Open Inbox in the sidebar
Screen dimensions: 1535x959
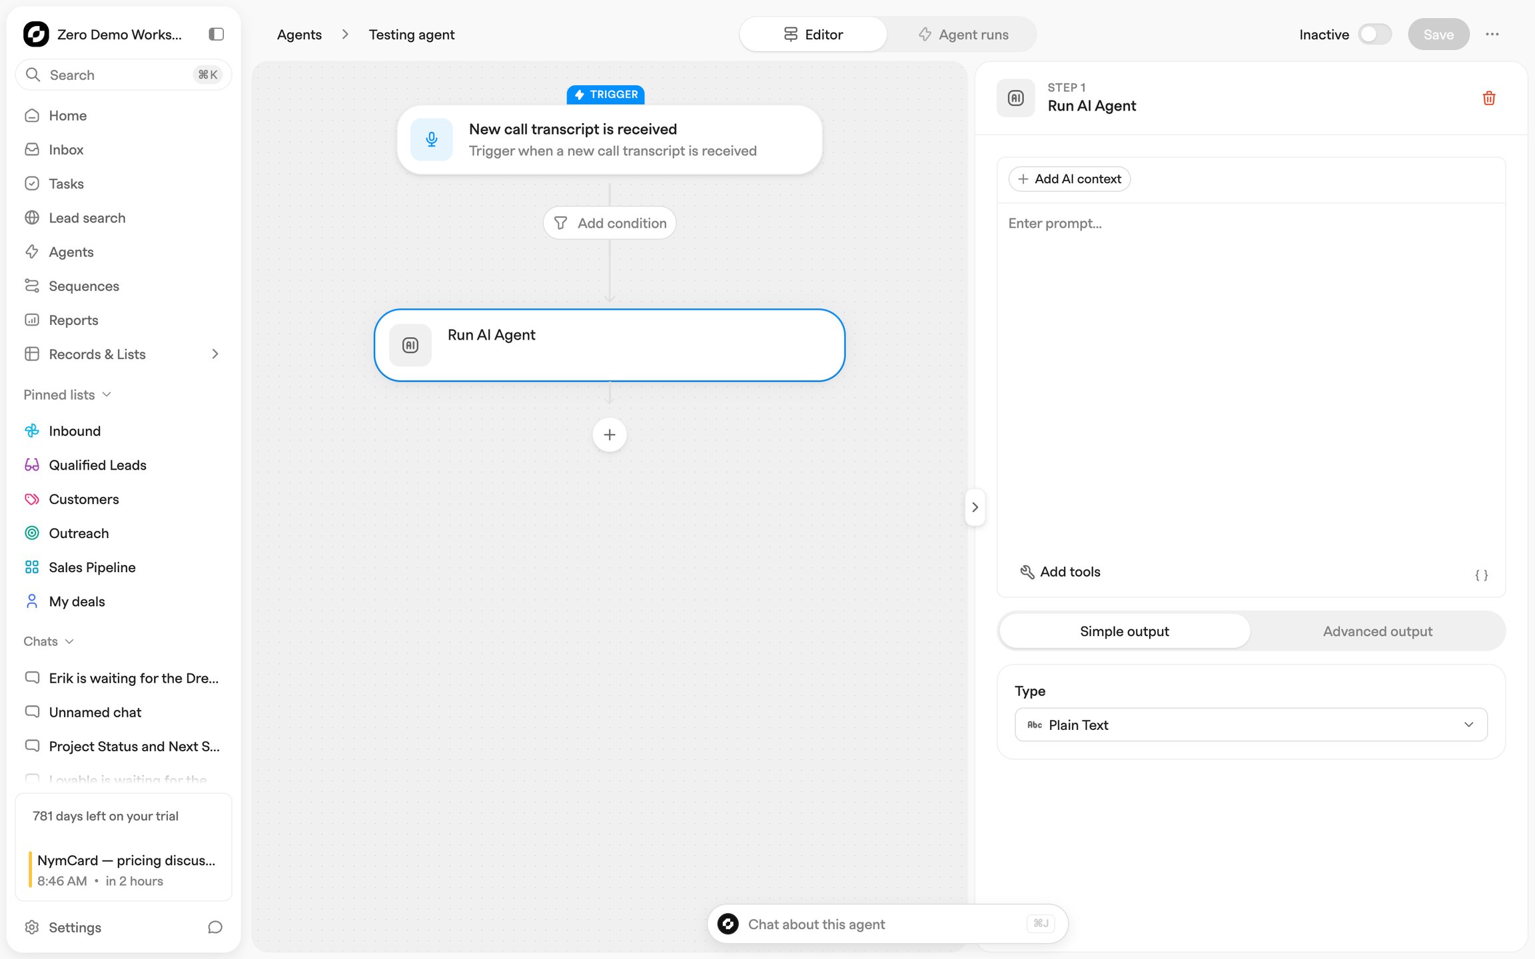123,149
